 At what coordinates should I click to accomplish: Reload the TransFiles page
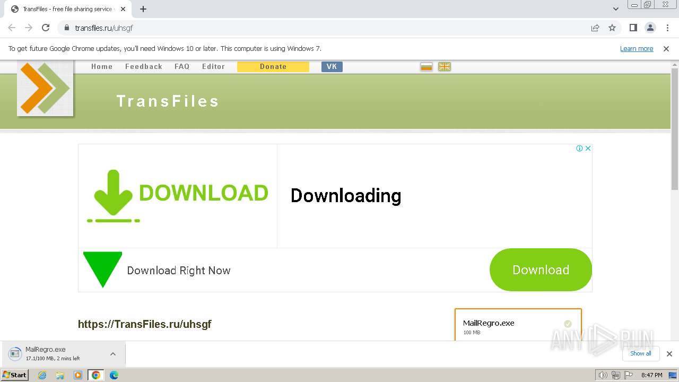click(46, 28)
